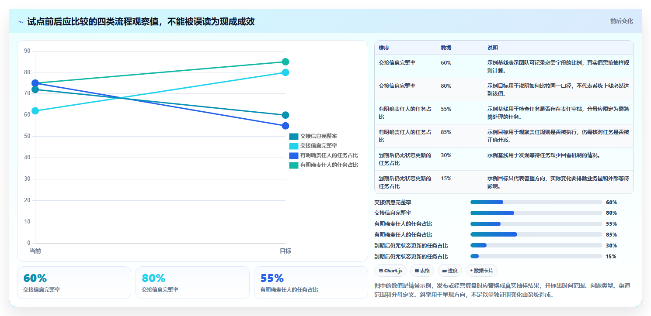Screen dimensions: 651x316
Task: Click the 数据卡片 chip
Action: click(x=481, y=271)
